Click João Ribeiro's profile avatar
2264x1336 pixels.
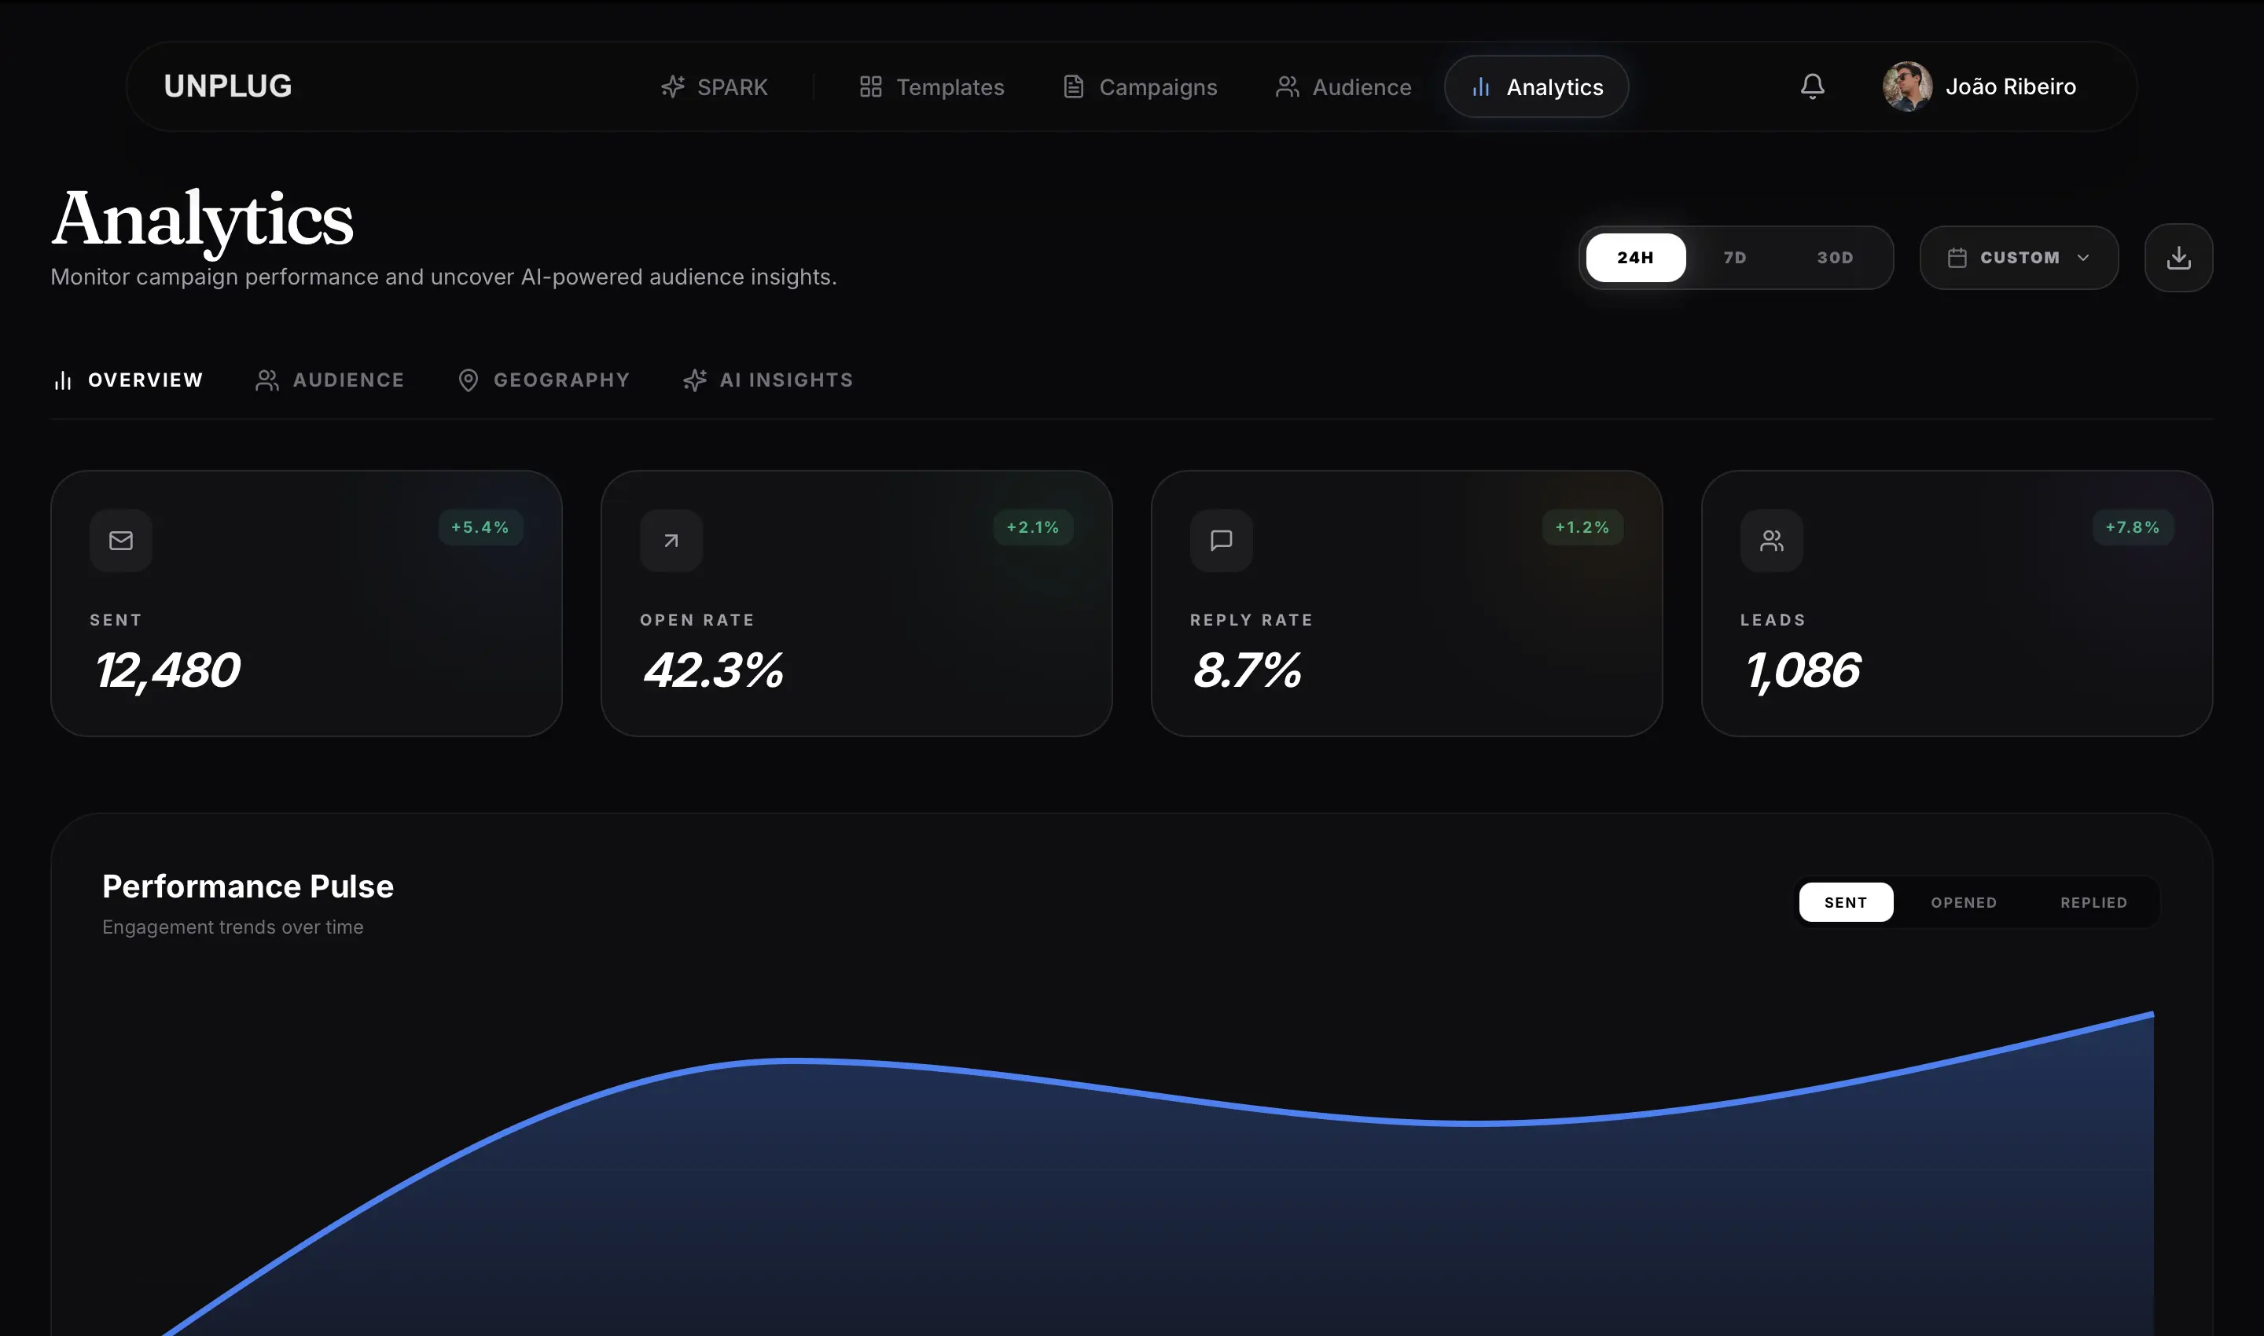(1906, 86)
